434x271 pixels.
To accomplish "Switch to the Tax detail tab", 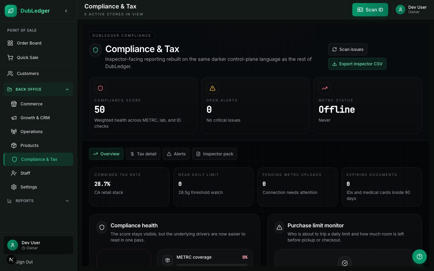I will 143,154.
